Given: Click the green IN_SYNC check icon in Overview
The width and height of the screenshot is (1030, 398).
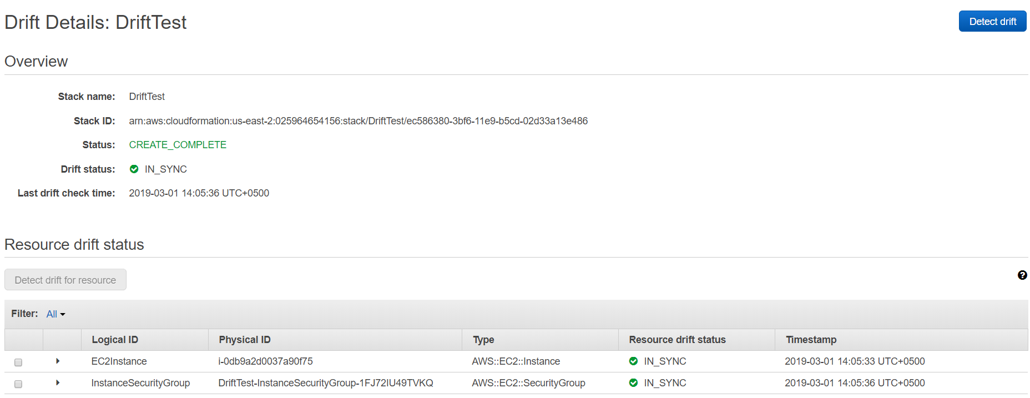Looking at the screenshot, I should click(134, 169).
